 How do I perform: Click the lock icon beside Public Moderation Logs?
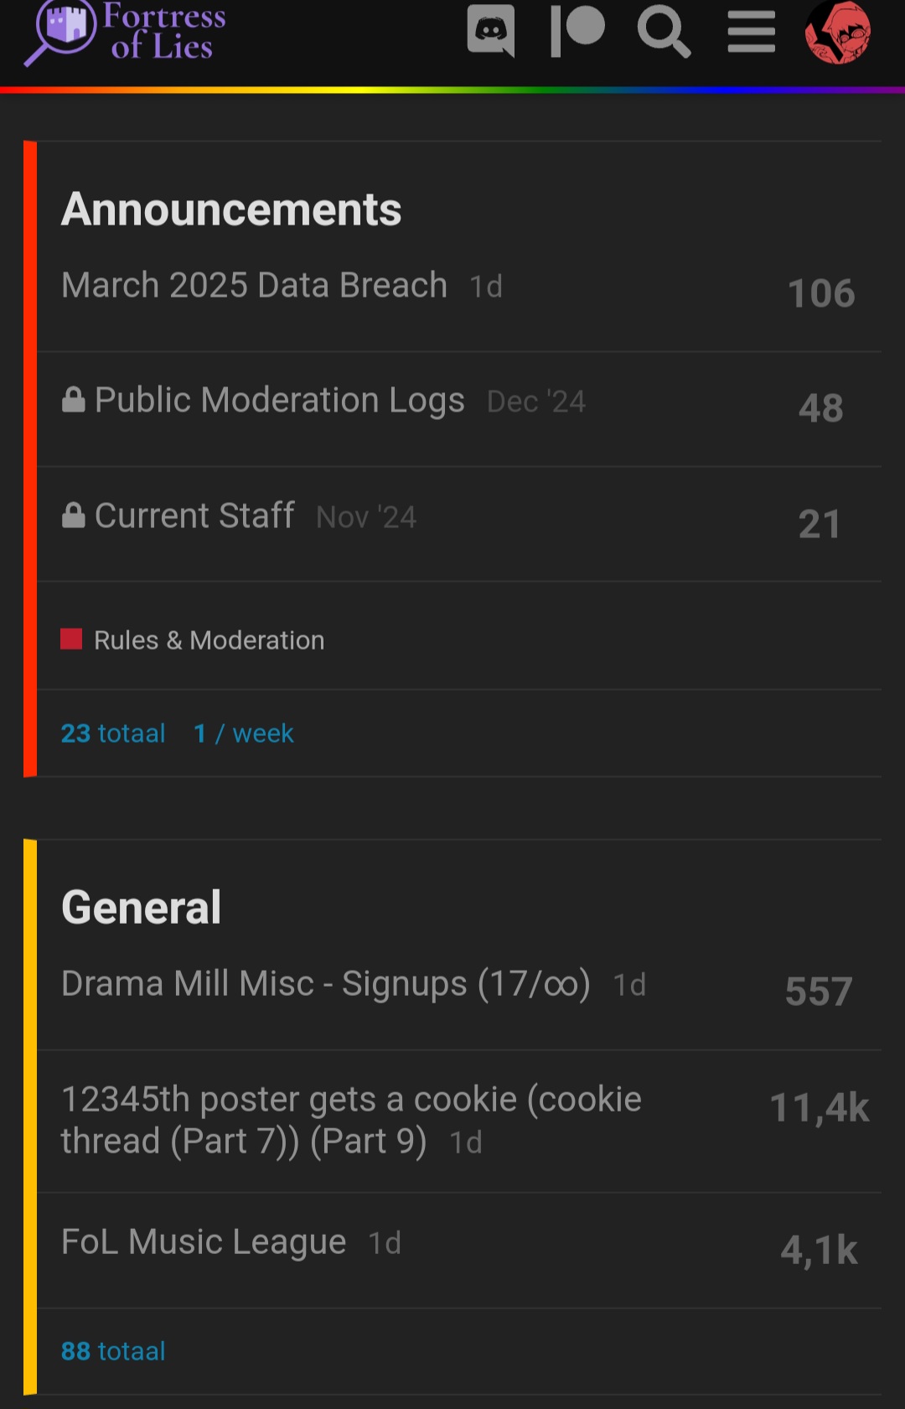pos(74,400)
